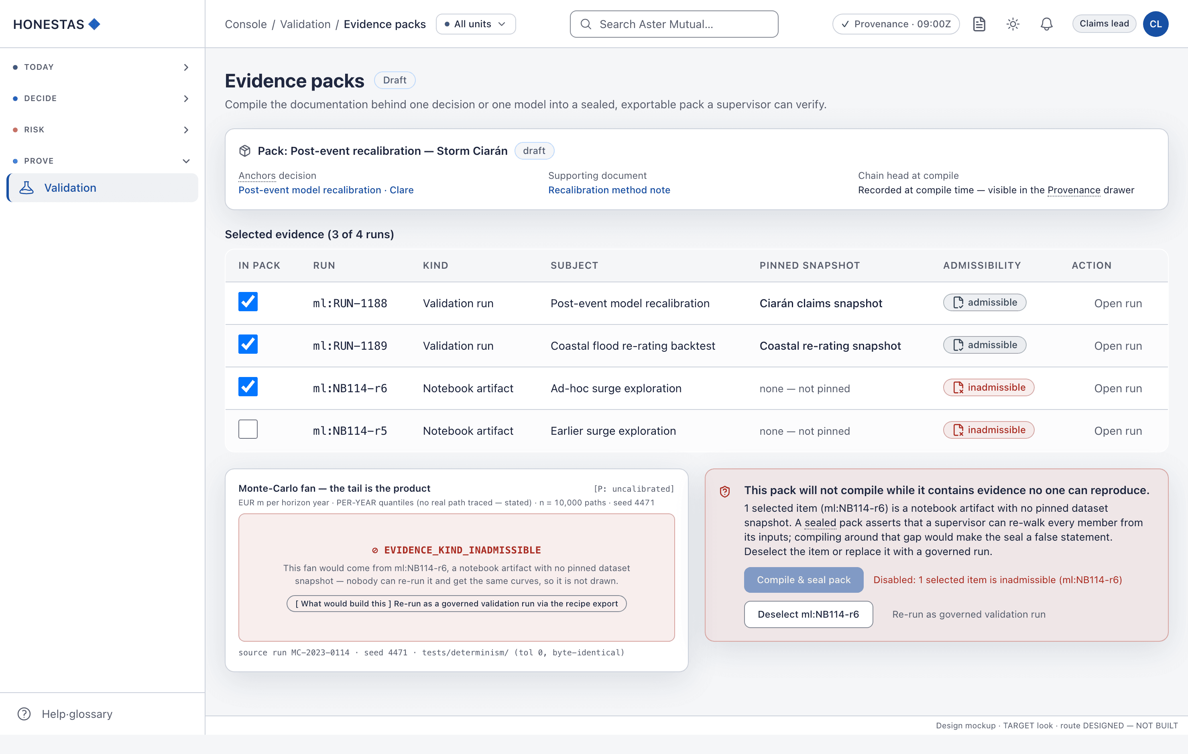The height and width of the screenshot is (754, 1188).
Task: Click Compile & seal pack button
Action: 804,580
